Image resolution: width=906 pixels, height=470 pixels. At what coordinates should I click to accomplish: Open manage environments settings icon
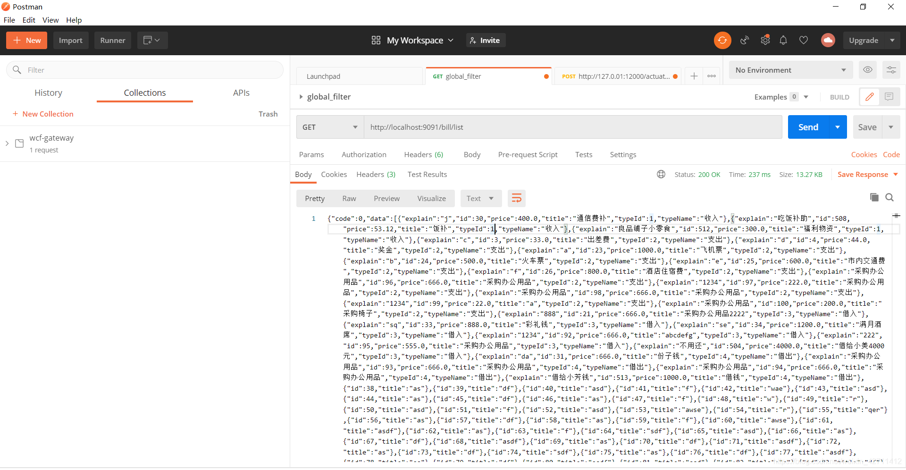(x=891, y=70)
